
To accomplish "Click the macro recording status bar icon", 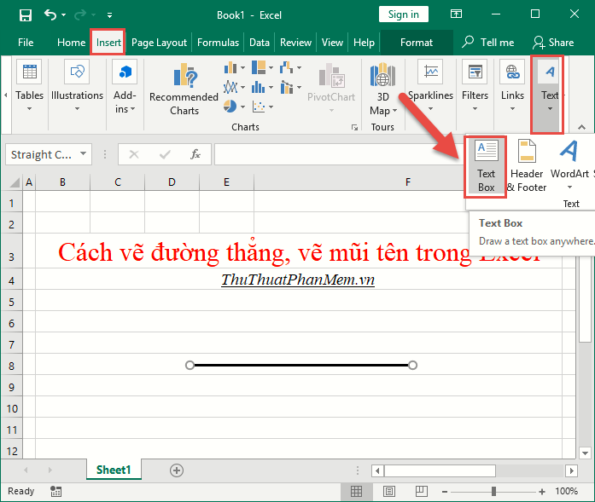I will 55,492.
